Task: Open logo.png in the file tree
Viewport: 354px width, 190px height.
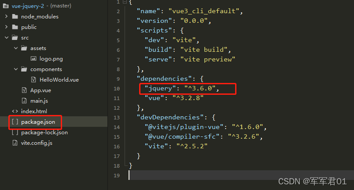Action: [51, 59]
